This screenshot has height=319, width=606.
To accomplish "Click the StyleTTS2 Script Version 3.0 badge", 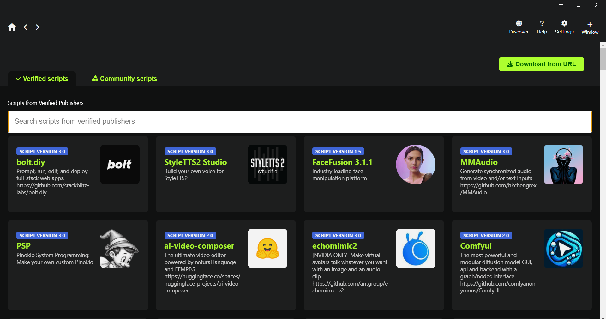I will pos(190,151).
